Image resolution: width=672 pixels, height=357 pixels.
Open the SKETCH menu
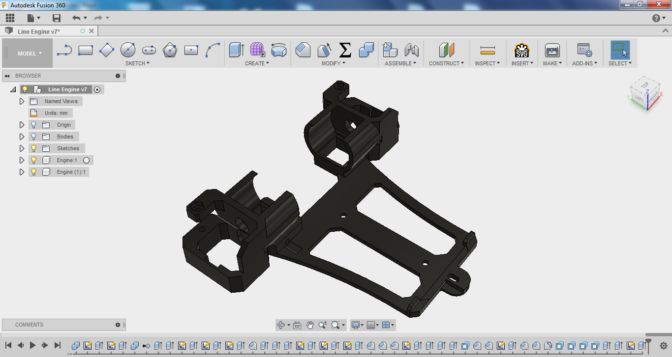coord(137,63)
